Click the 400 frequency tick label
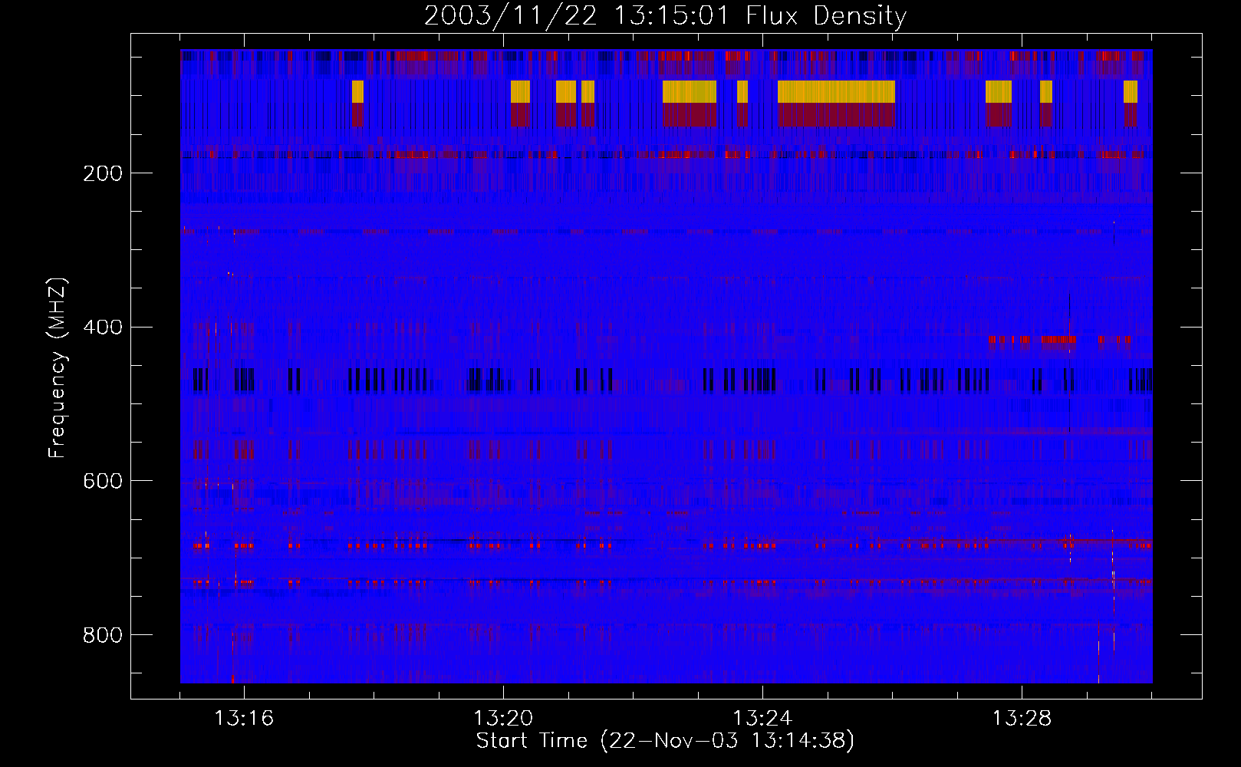1241x767 pixels. pyautogui.click(x=103, y=328)
